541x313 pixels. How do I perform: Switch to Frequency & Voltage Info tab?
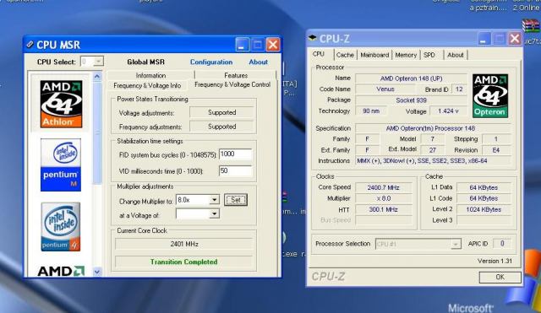tap(147, 85)
